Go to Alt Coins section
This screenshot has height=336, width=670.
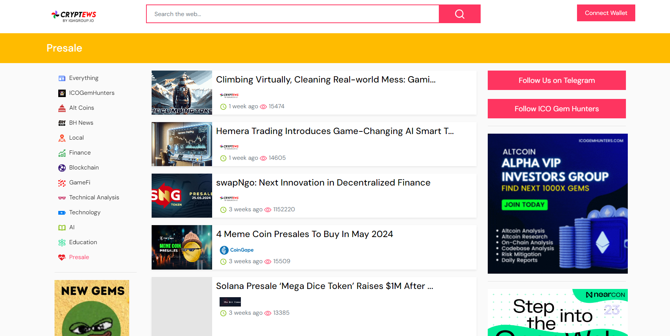(81, 108)
